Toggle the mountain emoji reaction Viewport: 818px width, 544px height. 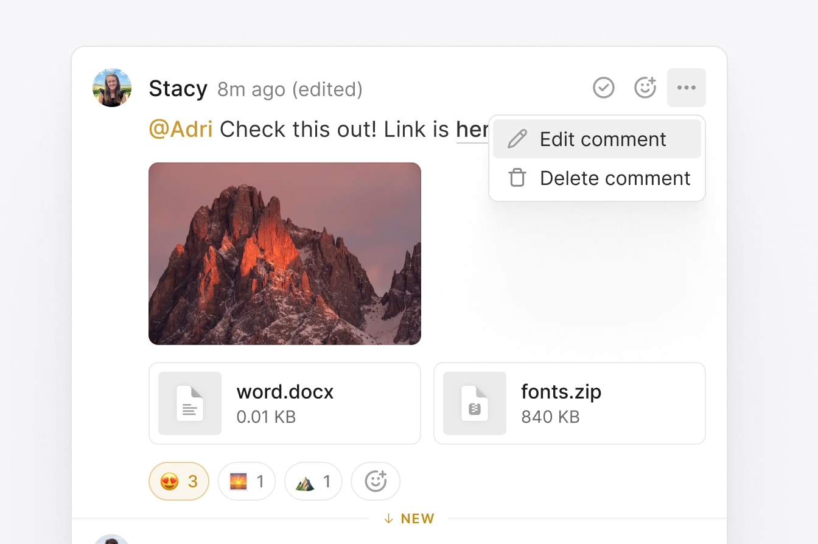[313, 481]
